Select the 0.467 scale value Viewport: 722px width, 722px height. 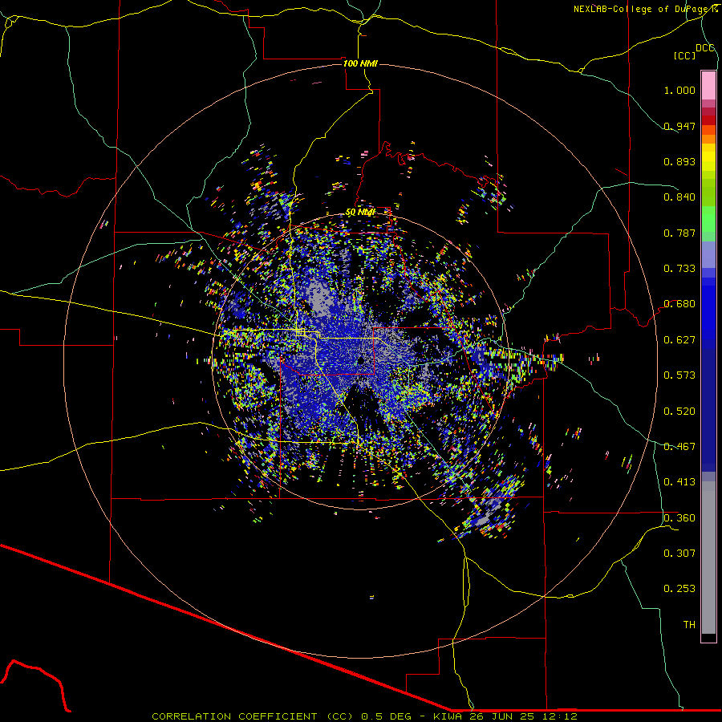pos(679,447)
